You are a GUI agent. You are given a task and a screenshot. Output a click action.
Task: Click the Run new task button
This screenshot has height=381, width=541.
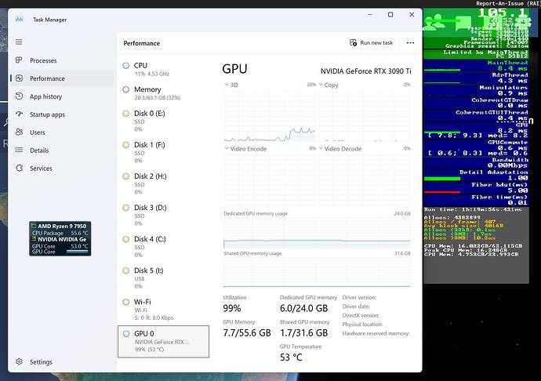click(371, 43)
